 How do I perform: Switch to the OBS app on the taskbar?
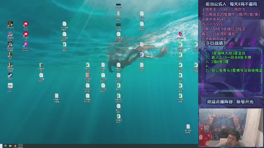pos(20,146)
